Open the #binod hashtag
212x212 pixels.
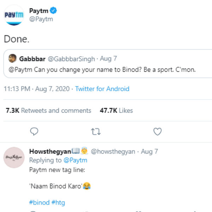pos(39,202)
